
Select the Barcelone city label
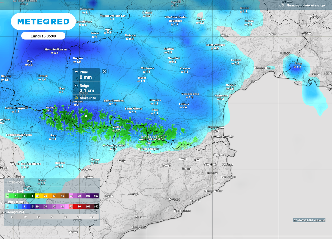pos(182,211)
